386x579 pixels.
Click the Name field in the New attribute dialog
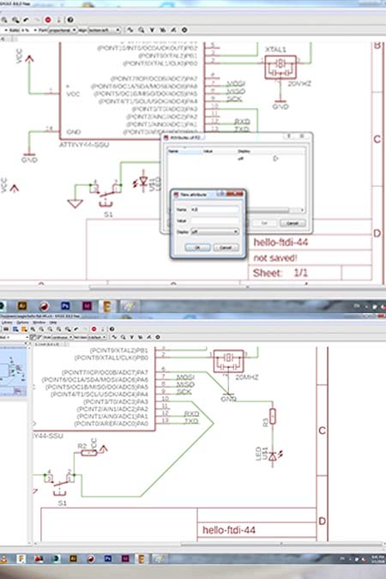[214, 209]
